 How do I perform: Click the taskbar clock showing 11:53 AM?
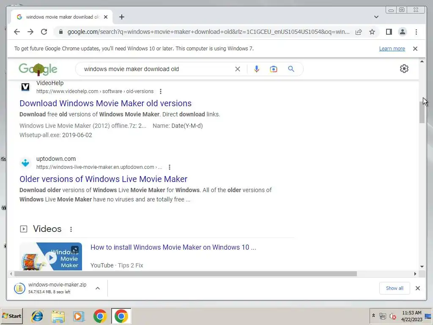412,316
